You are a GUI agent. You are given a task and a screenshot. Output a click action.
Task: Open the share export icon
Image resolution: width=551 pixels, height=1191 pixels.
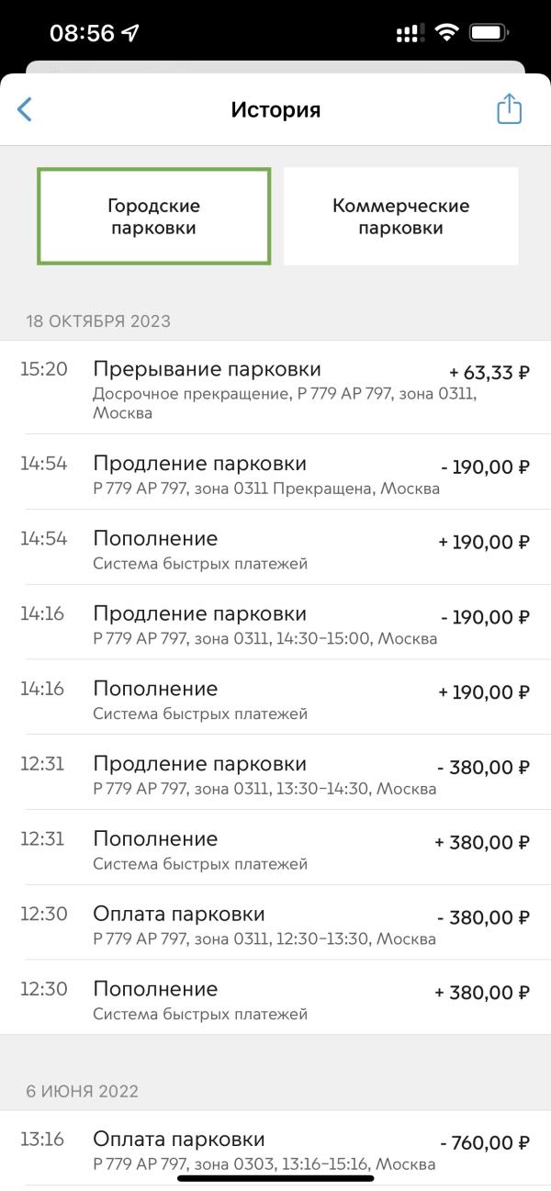[x=509, y=108]
